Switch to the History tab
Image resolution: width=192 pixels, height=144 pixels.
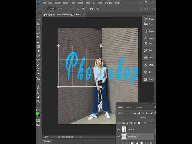coord(128,108)
